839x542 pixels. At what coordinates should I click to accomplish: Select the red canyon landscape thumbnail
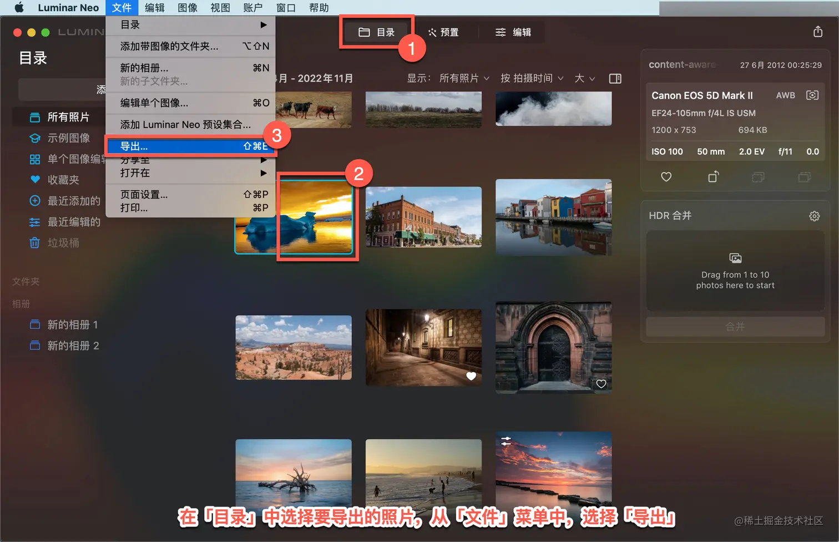tap(294, 347)
